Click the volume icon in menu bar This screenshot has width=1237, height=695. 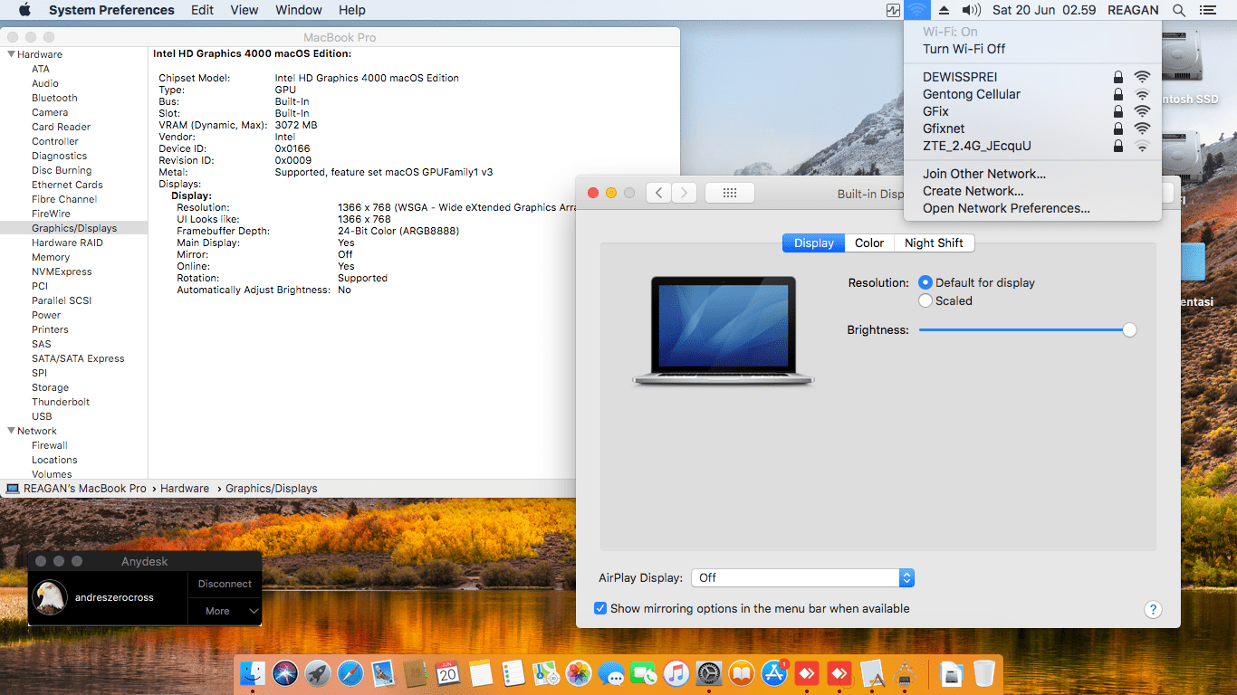point(971,10)
